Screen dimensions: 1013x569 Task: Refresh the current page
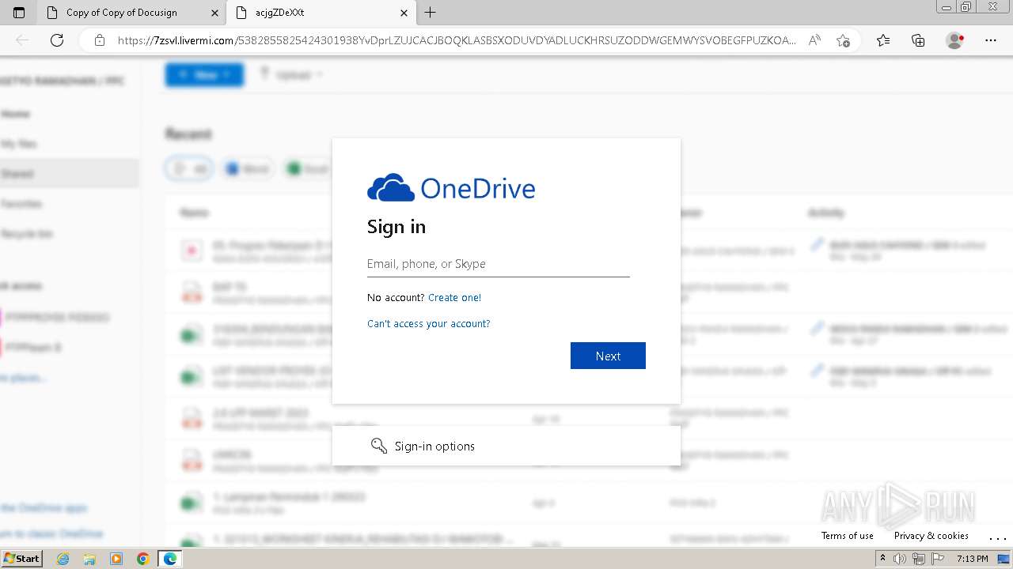57,40
